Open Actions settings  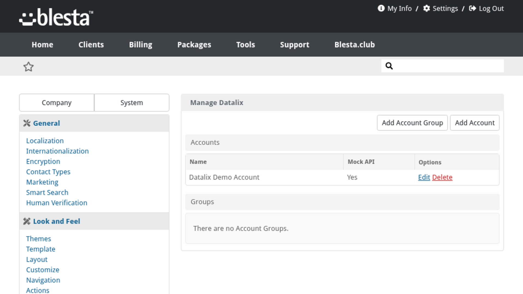point(38,290)
